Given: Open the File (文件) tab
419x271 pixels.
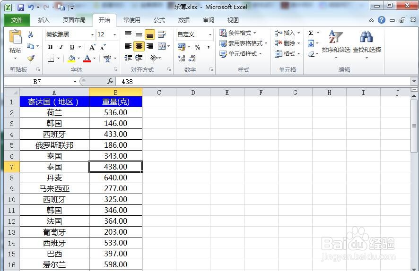Looking at the screenshot, I should coord(17,20).
